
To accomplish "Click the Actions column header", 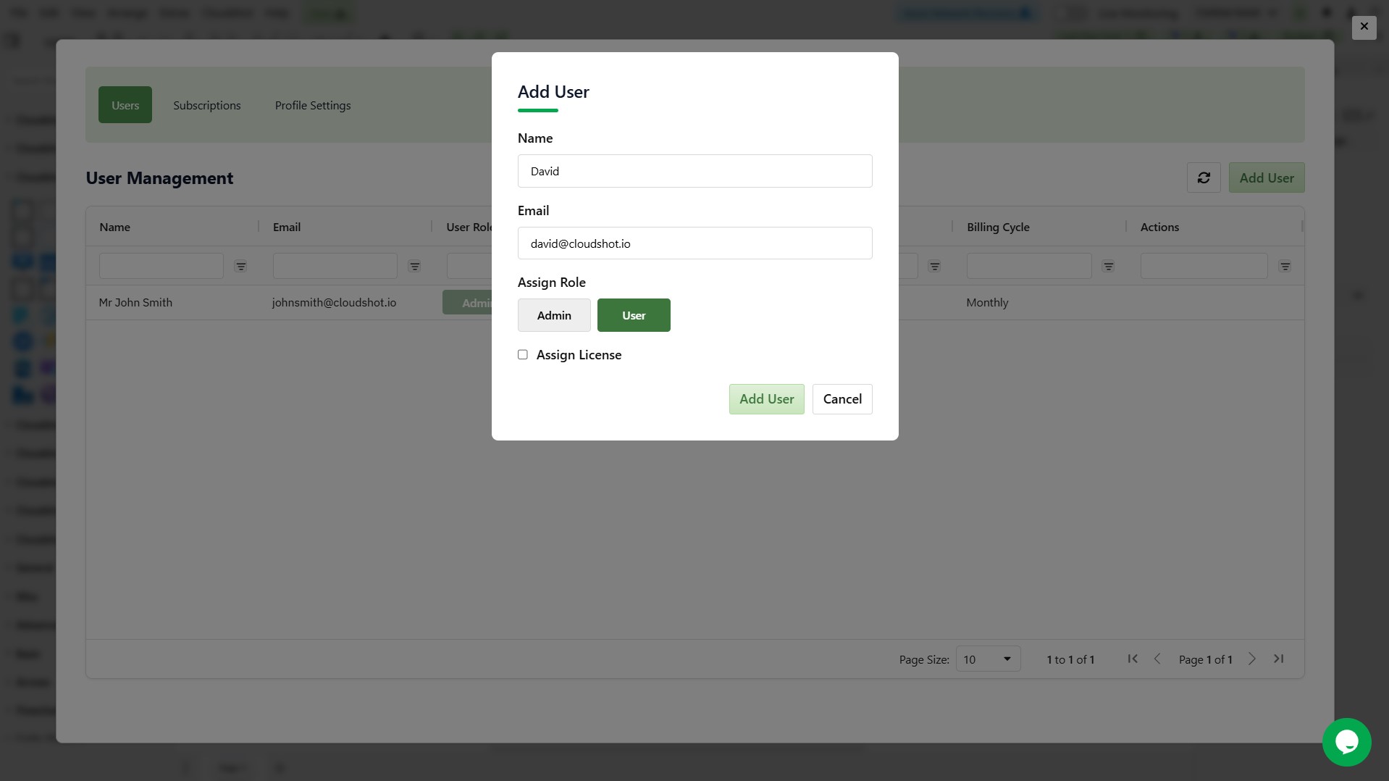I will tap(1159, 227).
